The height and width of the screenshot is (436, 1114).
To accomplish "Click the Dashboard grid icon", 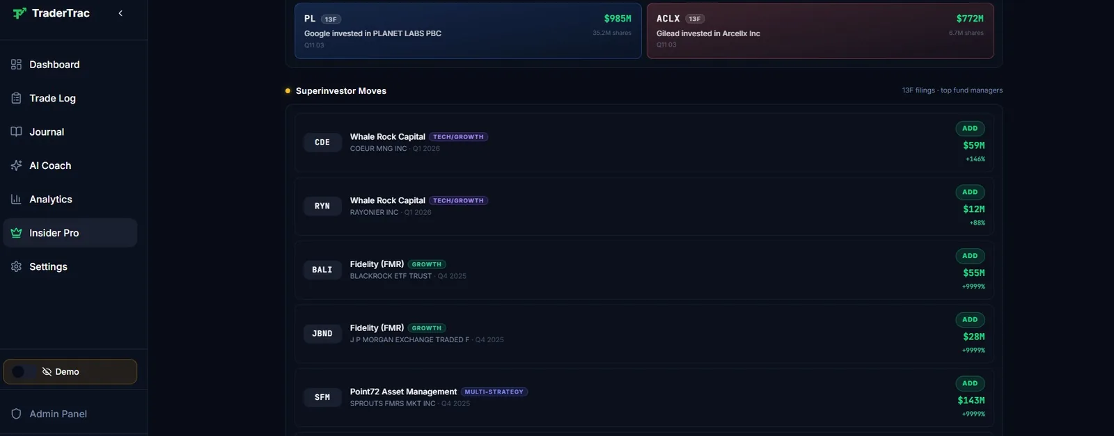I will [16, 65].
